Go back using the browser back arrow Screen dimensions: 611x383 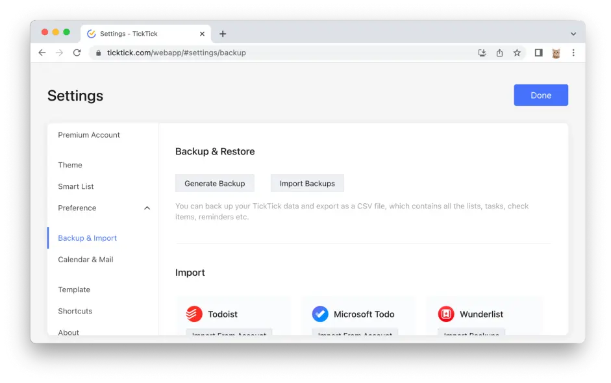pyautogui.click(x=42, y=53)
